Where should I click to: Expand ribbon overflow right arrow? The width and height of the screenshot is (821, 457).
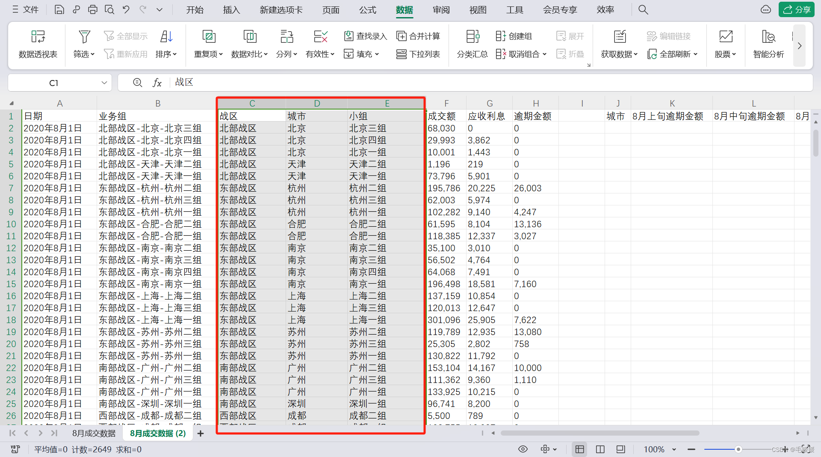[799, 45]
